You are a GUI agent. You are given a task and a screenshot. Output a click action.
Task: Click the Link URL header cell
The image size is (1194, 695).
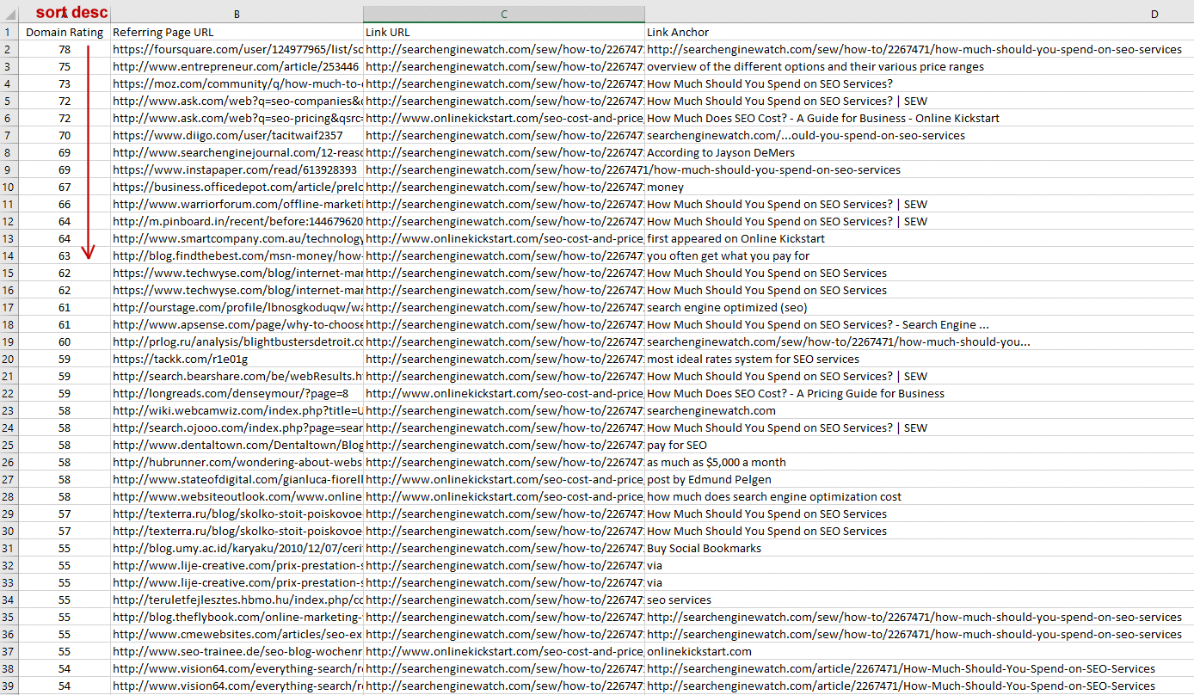(x=504, y=32)
